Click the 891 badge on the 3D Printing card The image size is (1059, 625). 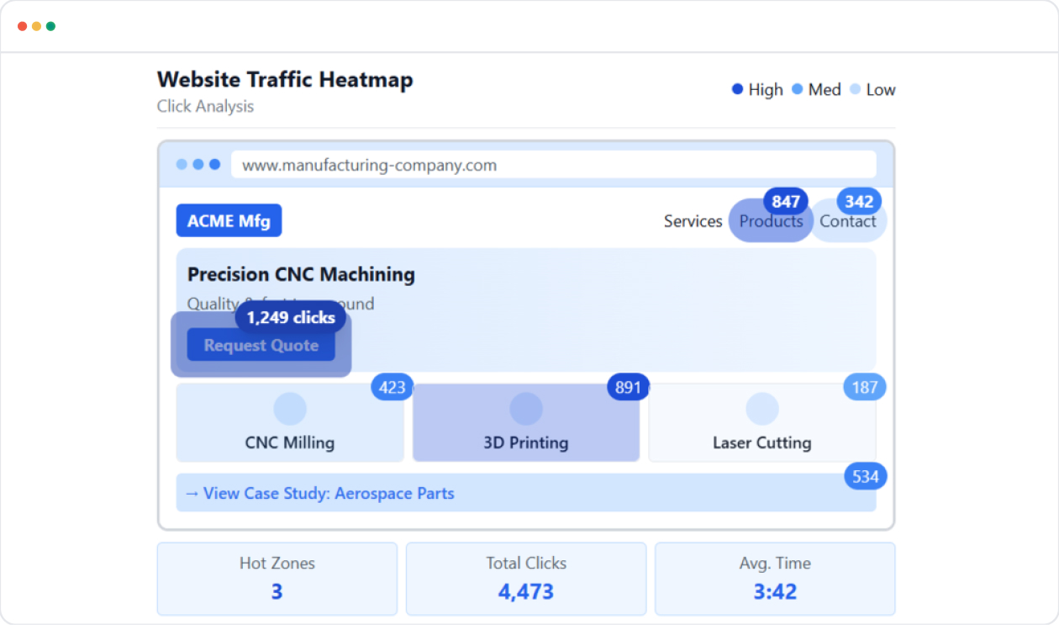tap(627, 388)
